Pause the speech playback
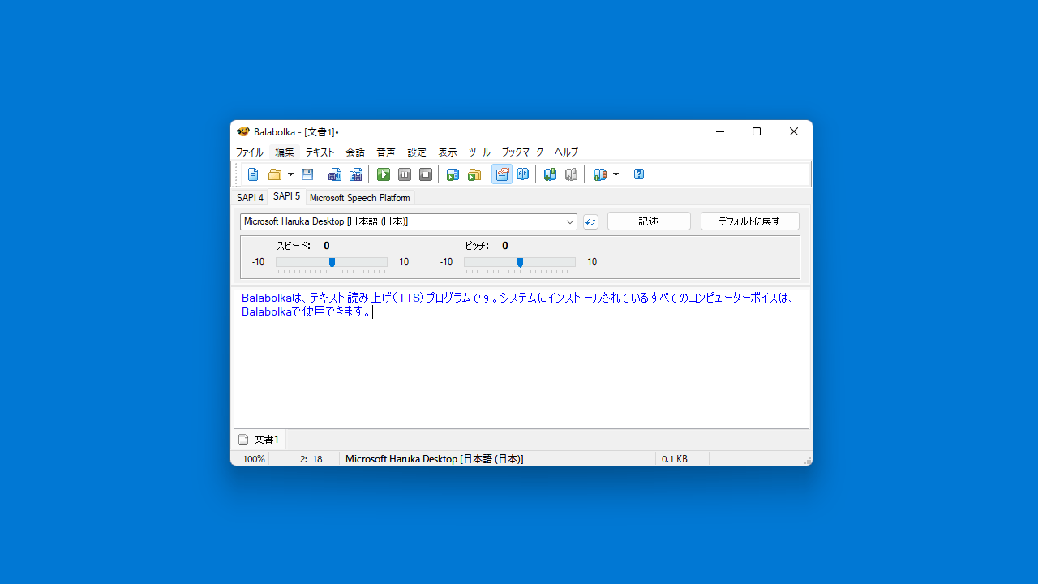The width and height of the screenshot is (1038, 584). tap(405, 174)
